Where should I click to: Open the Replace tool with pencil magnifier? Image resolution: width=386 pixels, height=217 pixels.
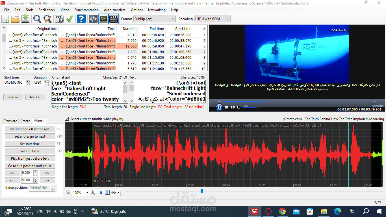point(47,19)
